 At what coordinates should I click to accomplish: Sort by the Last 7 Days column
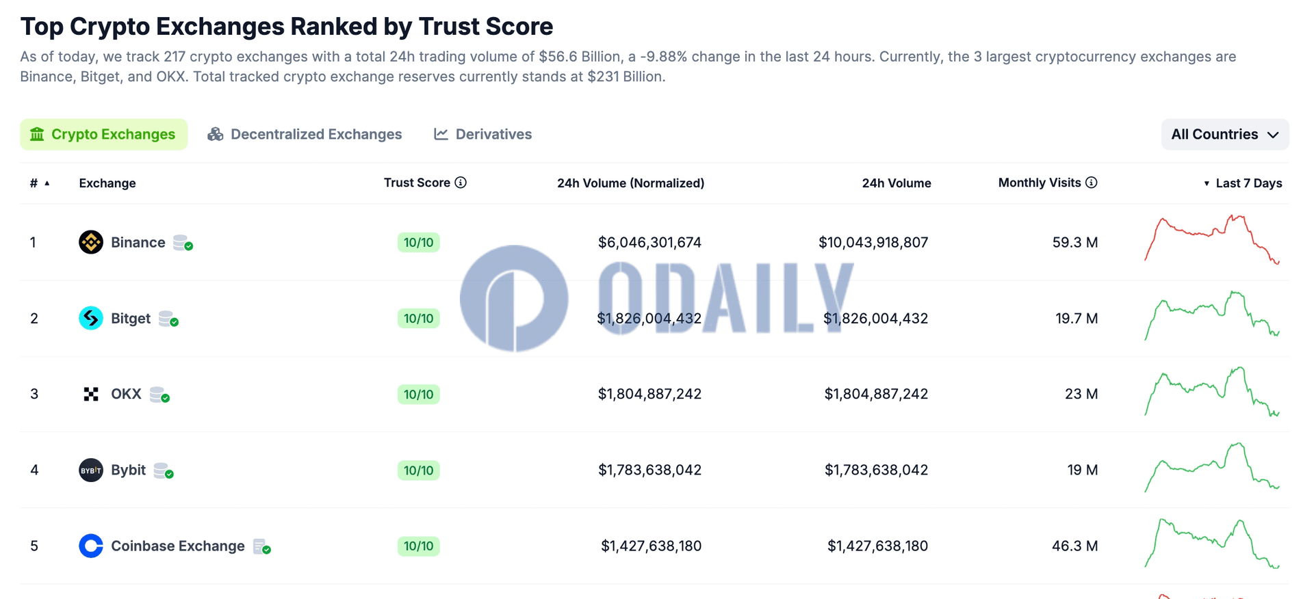click(x=1243, y=183)
